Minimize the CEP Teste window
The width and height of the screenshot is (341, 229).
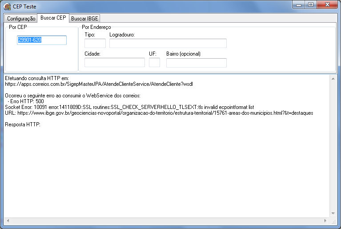299,5
